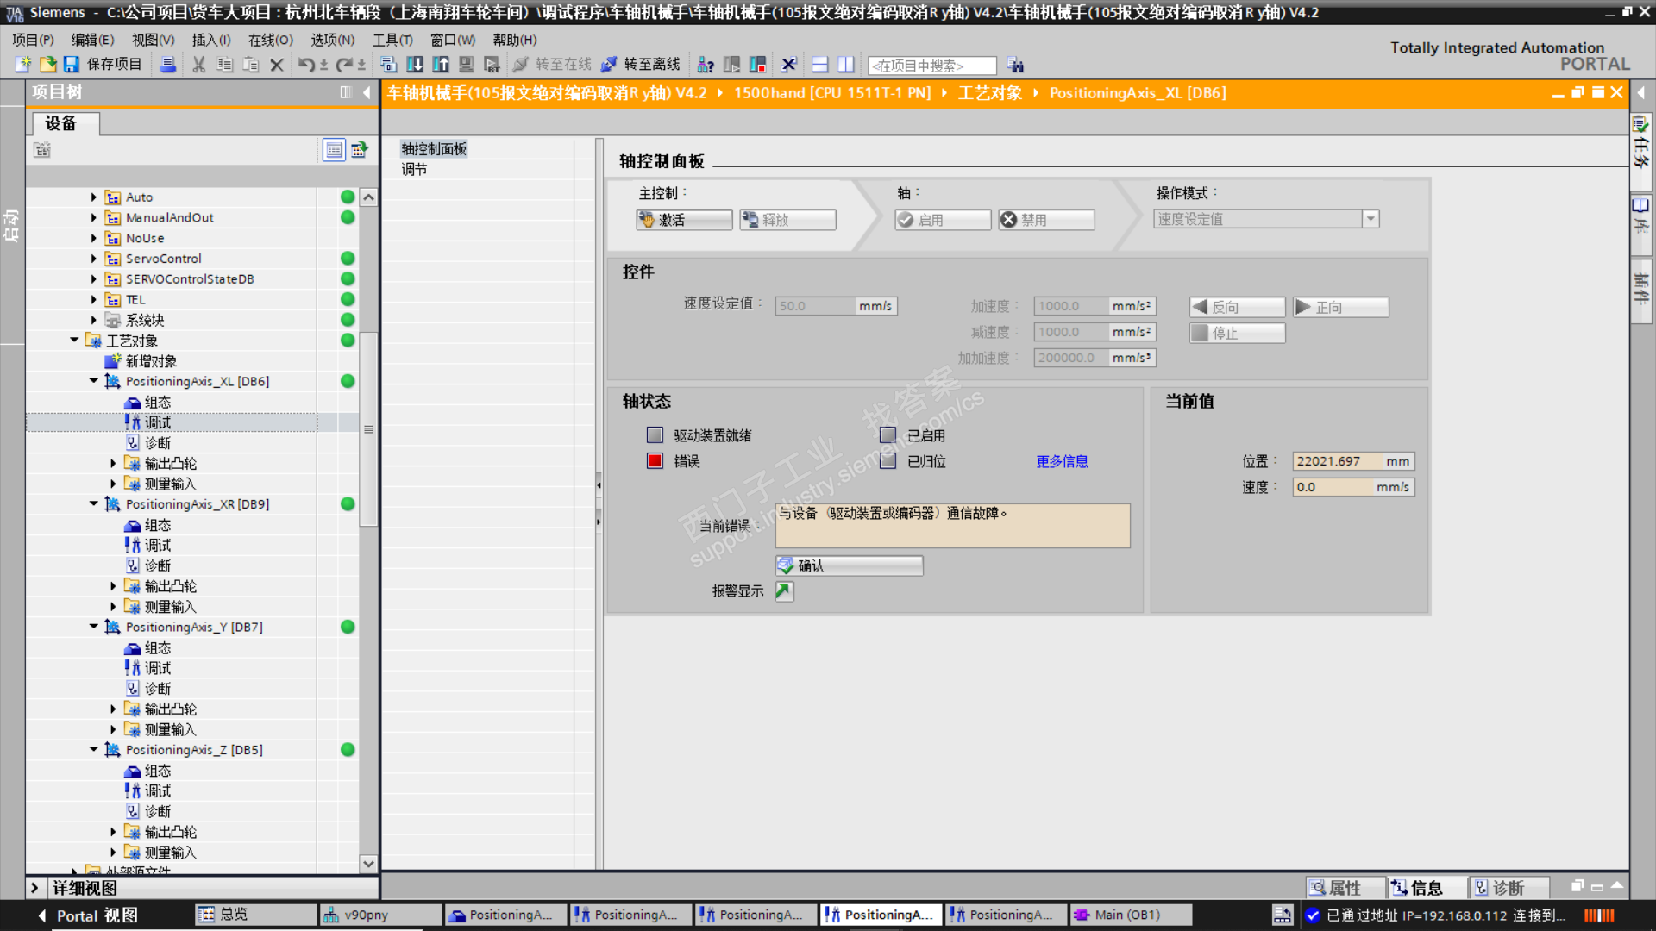Image resolution: width=1656 pixels, height=931 pixels.
Task: Click the 更多信息 link
Action: click(1062, 462)
